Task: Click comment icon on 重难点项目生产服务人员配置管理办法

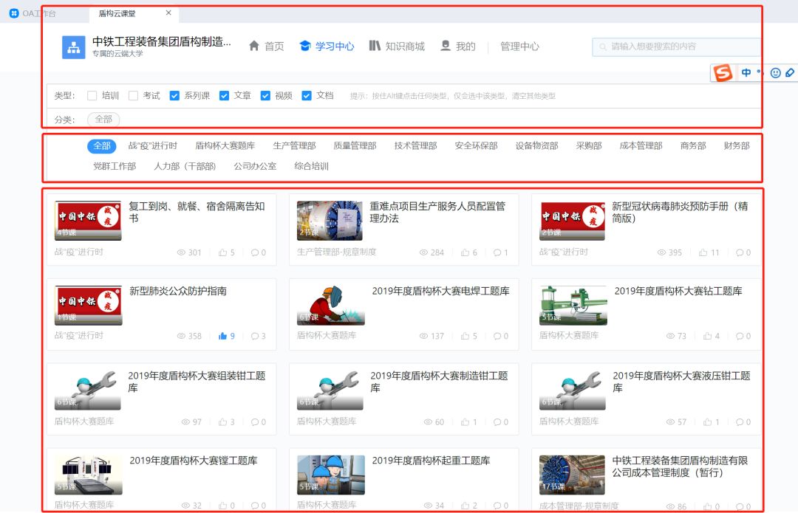Action: click(497, 252)
